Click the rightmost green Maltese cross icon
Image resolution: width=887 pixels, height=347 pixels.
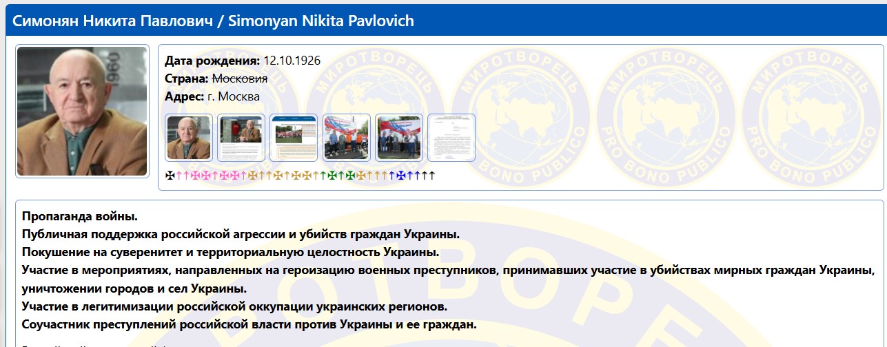[x=350, y=176]
